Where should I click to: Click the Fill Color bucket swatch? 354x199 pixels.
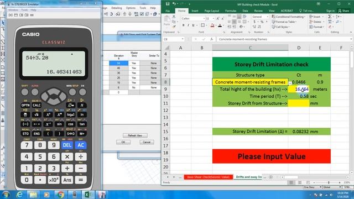[212, 25]
